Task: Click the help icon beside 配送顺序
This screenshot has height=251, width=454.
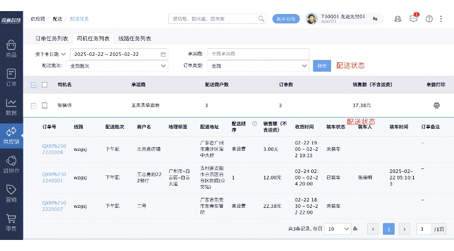Action: click(255, 124)
